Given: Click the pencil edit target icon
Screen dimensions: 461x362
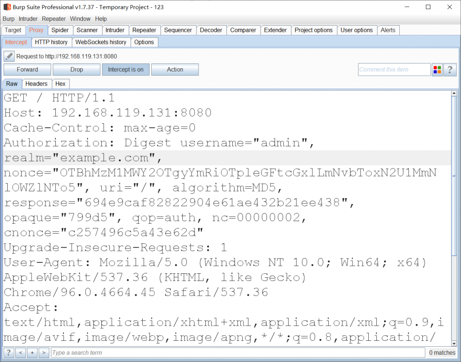Looking at the screenshot, I should point(9,56).
